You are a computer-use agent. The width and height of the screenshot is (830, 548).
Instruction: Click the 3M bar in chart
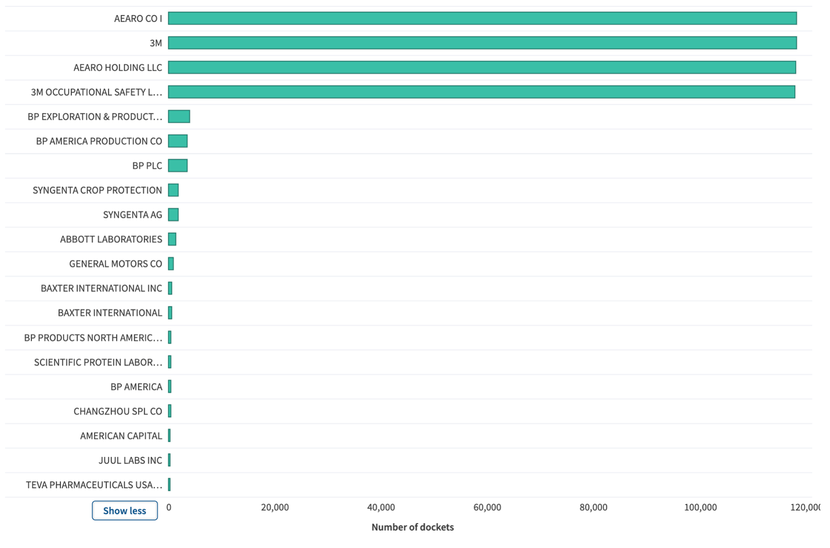click(482, 43)
